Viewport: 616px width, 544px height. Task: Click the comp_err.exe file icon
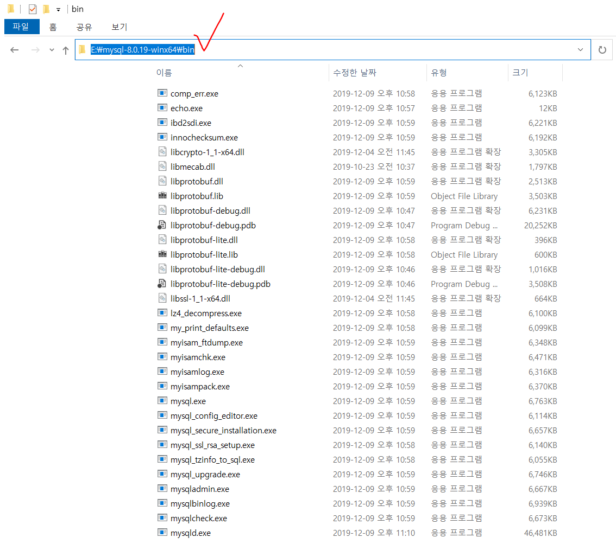click(162, 93)
